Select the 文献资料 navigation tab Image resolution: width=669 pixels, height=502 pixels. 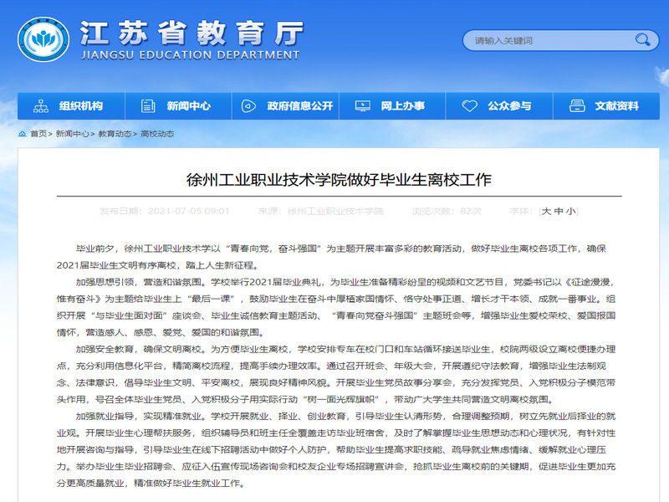[616, 106]
